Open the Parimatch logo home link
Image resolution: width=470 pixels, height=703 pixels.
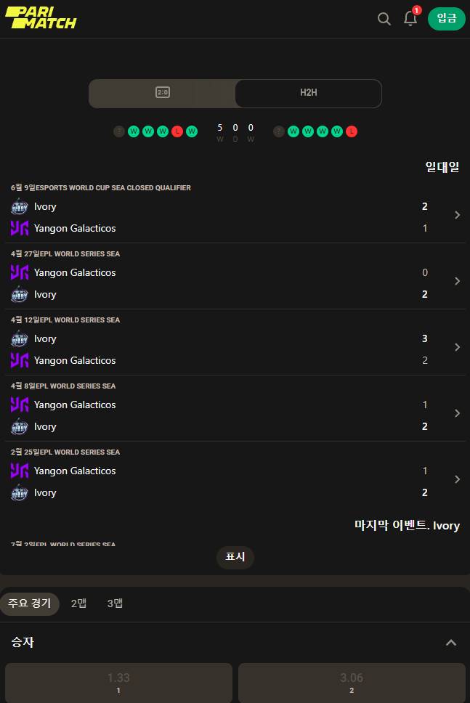tap(41, 18)
